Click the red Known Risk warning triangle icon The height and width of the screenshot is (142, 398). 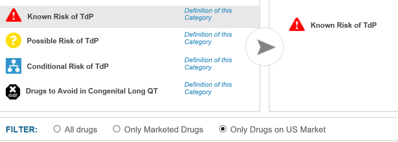(14, 15)
